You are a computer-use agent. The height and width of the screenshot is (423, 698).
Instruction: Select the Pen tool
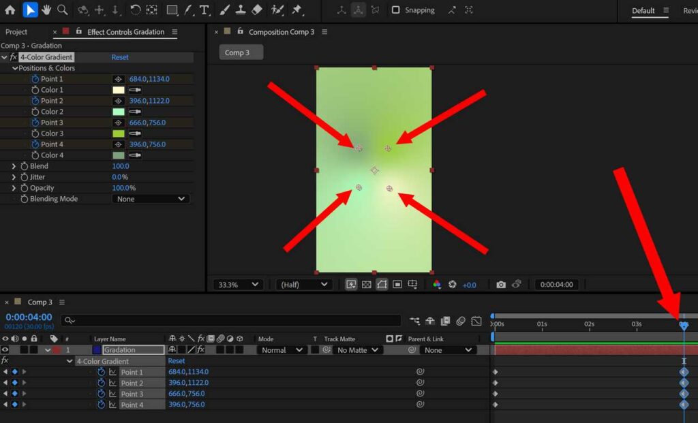tap(189, 10)
